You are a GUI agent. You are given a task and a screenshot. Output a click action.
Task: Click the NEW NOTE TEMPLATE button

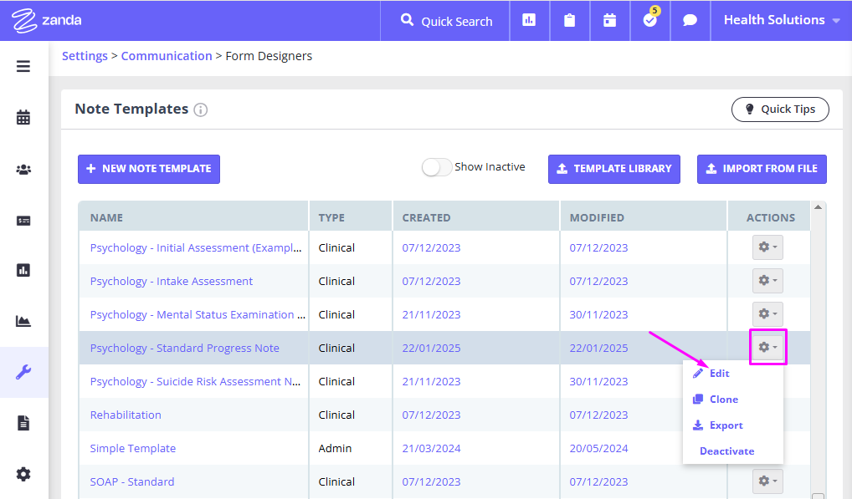coord(148,169)
